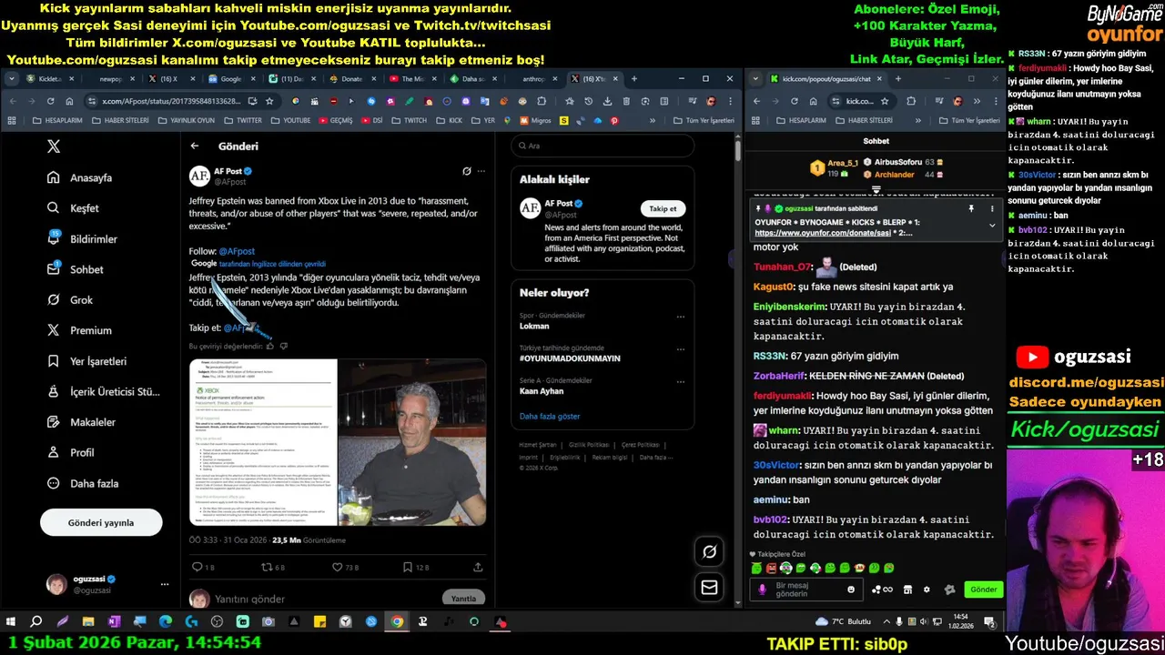Thumbs down the translation rating
The width and height of the screenshot is (1165, 655).
pos(283,347)
